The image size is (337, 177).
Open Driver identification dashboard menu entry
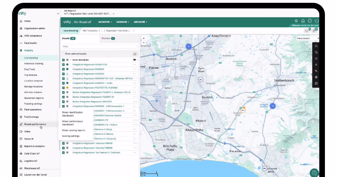point(72,114)
